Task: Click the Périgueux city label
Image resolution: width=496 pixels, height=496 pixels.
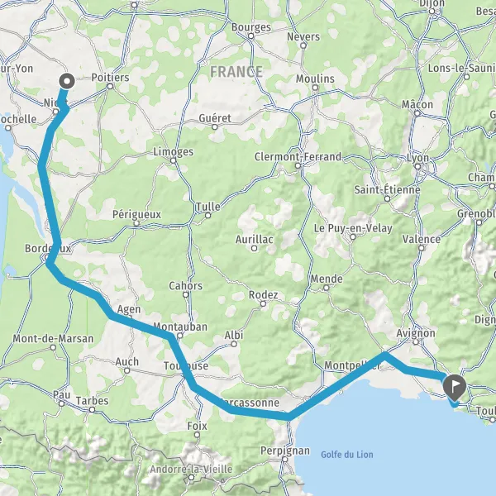Action: pyautogui.click(x=136, y=214)
